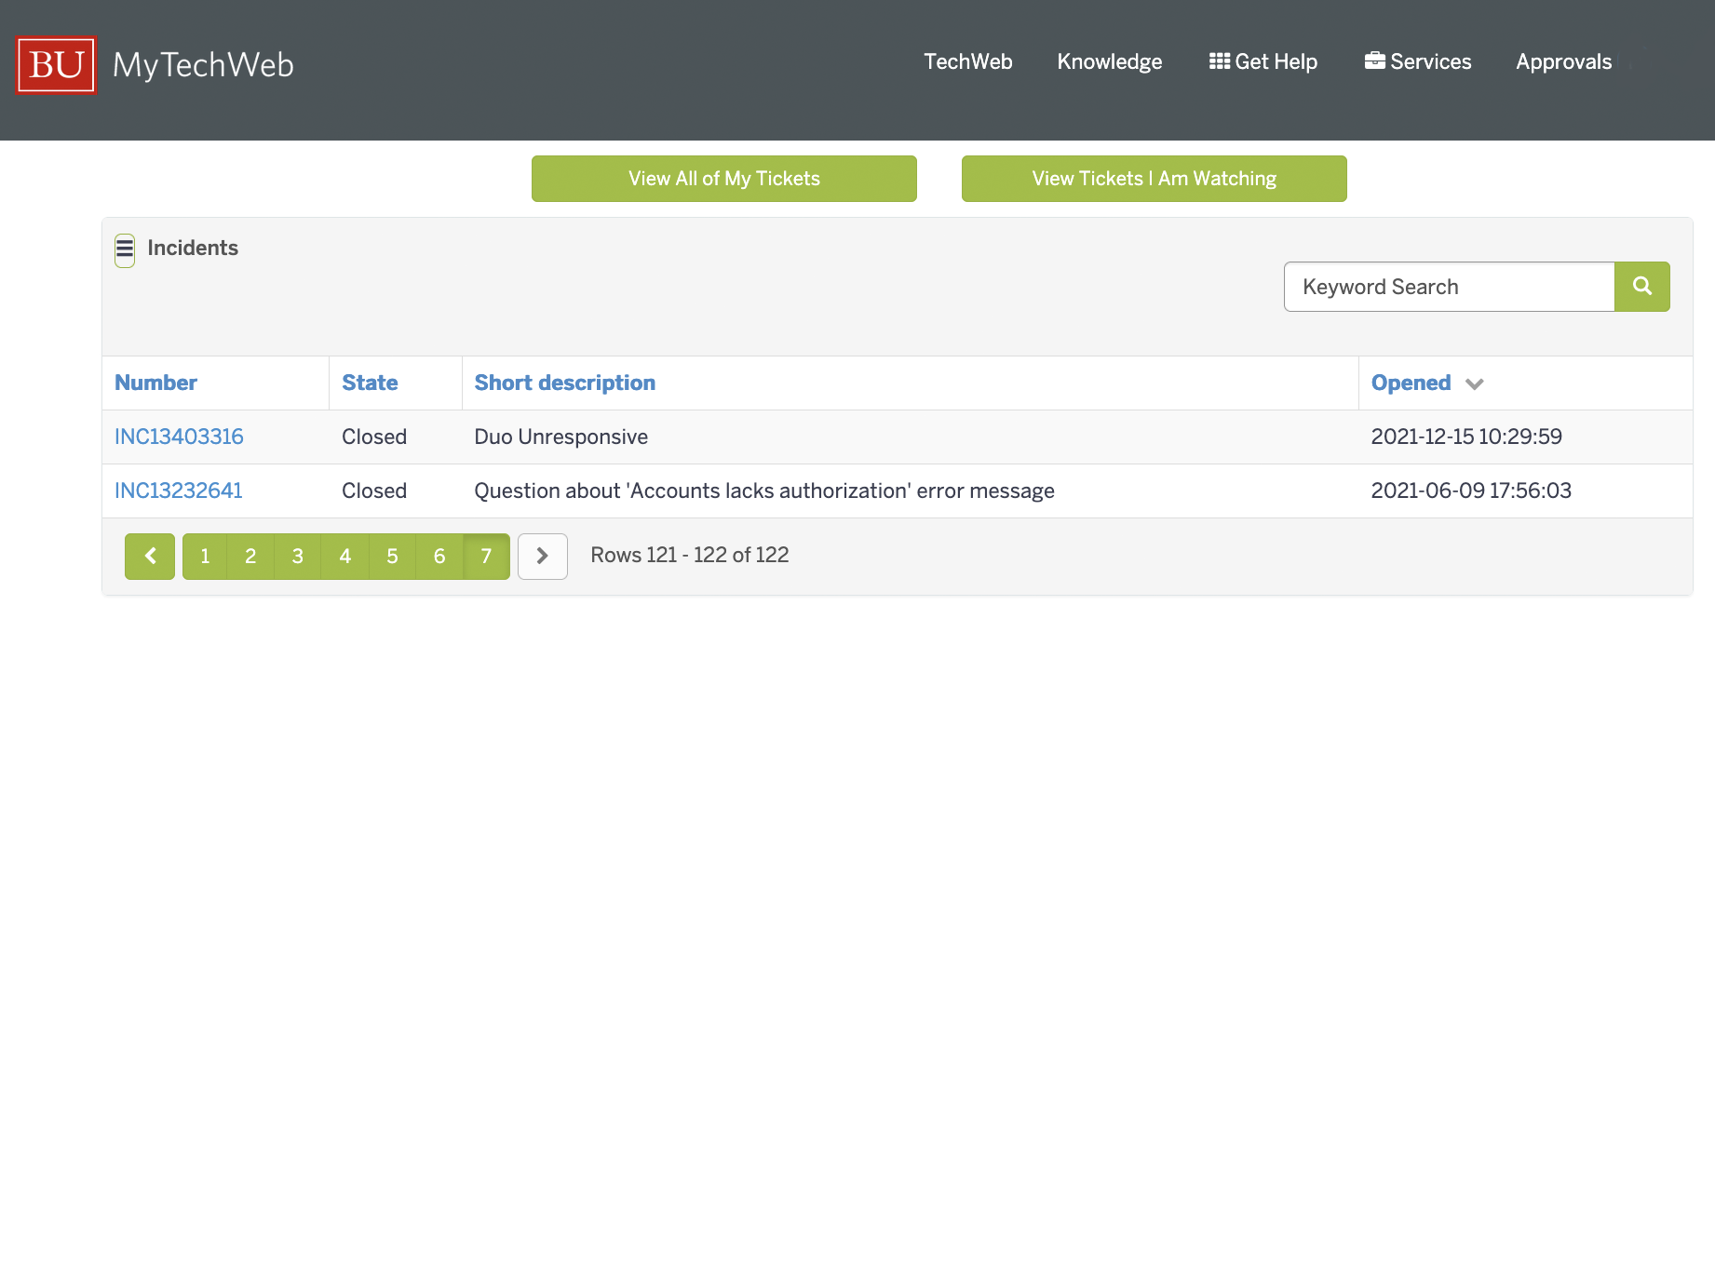Open the TechWeb navigation link

pyautogui.click(x=967, y=61)
